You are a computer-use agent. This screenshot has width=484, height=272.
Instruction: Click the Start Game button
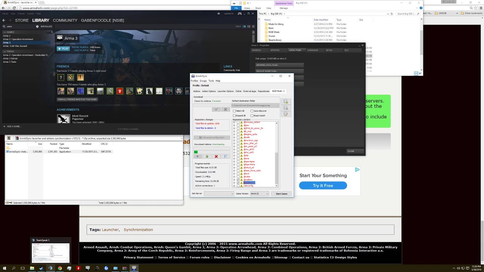[281, 193]
